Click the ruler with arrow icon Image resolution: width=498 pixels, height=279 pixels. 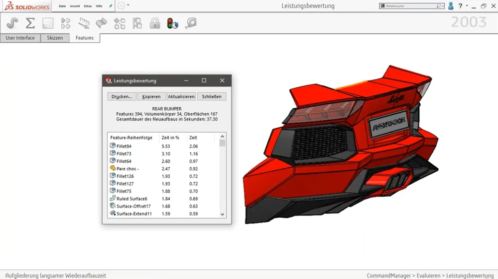coord(84,23)
